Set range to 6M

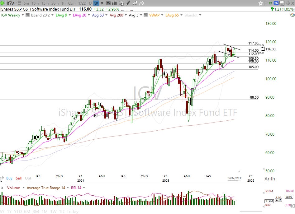27,212
